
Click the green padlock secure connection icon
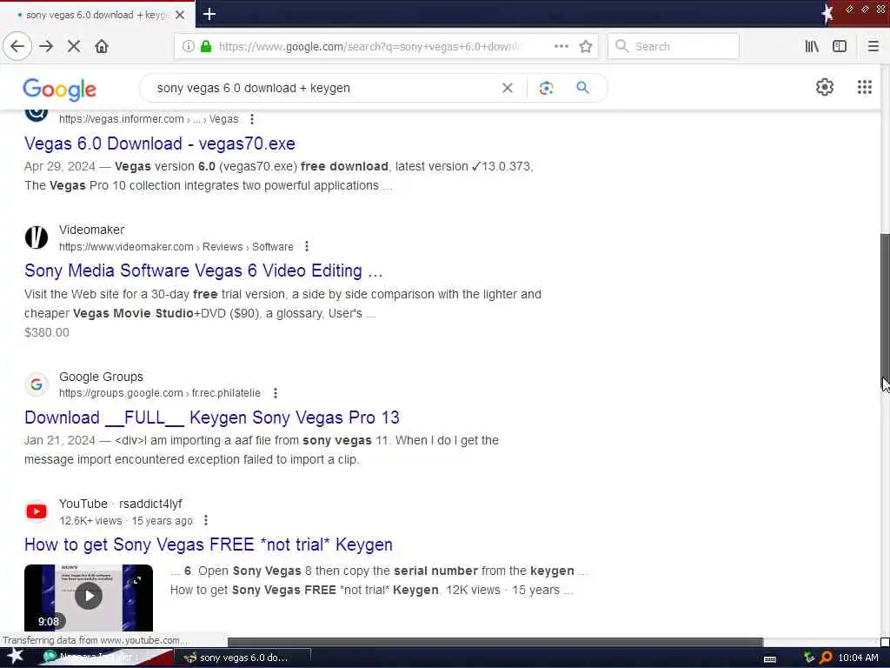(206, 46)
